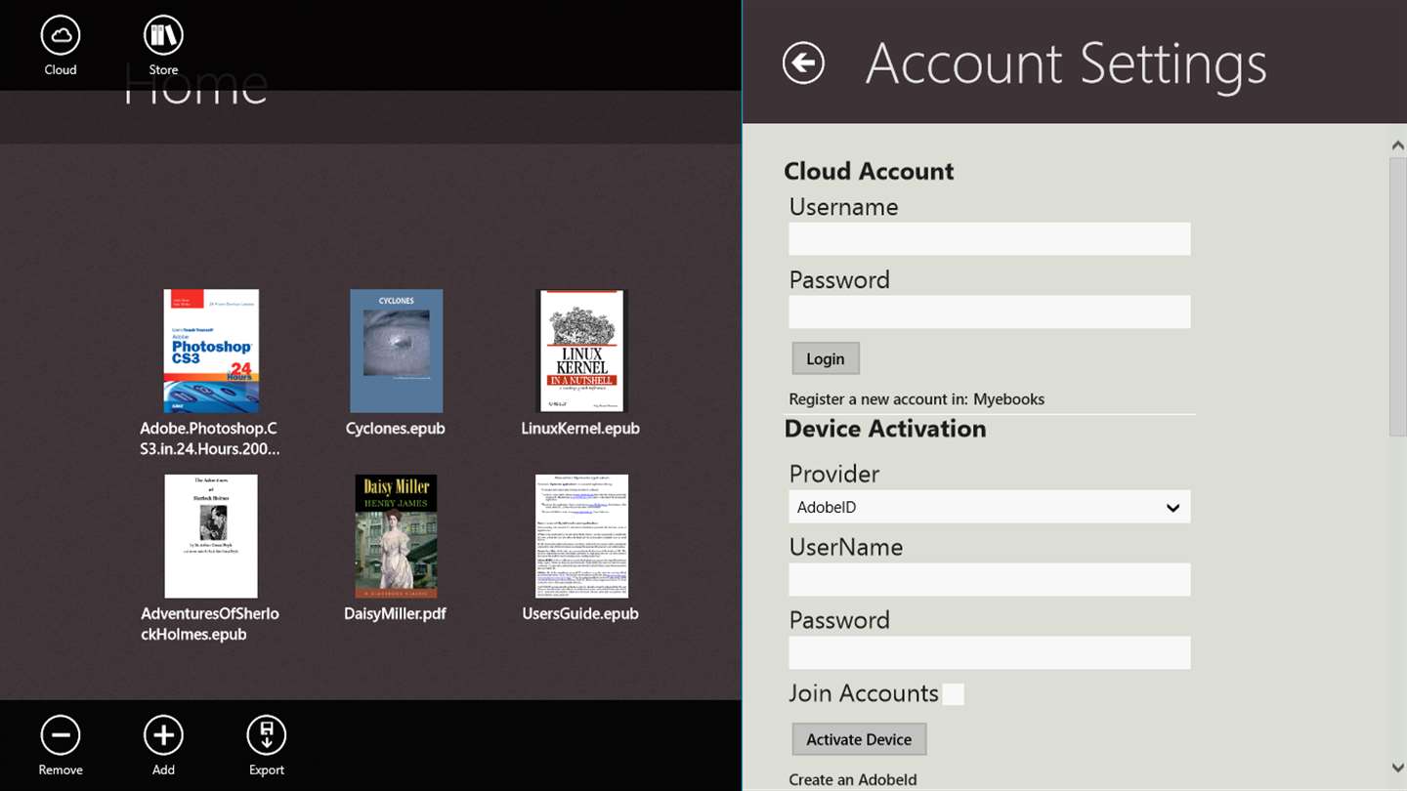Expand the Provider dropdown showing AdobeID
Screen dimensions: 1407x791
click(990, 507)
